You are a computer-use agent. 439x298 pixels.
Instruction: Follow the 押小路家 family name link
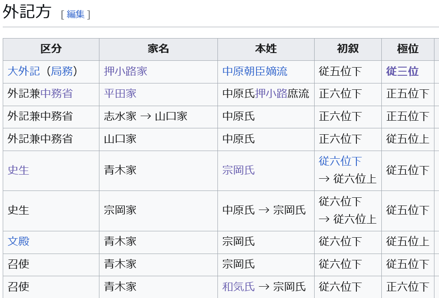point(125,72)
